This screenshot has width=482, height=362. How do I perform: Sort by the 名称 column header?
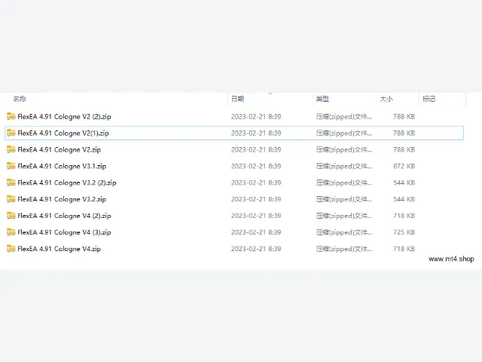20,99
